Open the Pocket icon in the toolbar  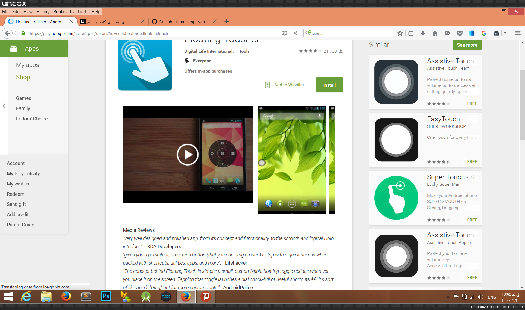460,33
